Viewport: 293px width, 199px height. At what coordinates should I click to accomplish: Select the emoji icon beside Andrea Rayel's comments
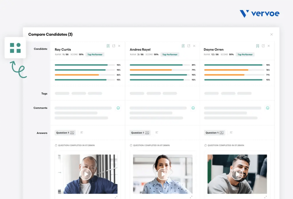(193, 108)
